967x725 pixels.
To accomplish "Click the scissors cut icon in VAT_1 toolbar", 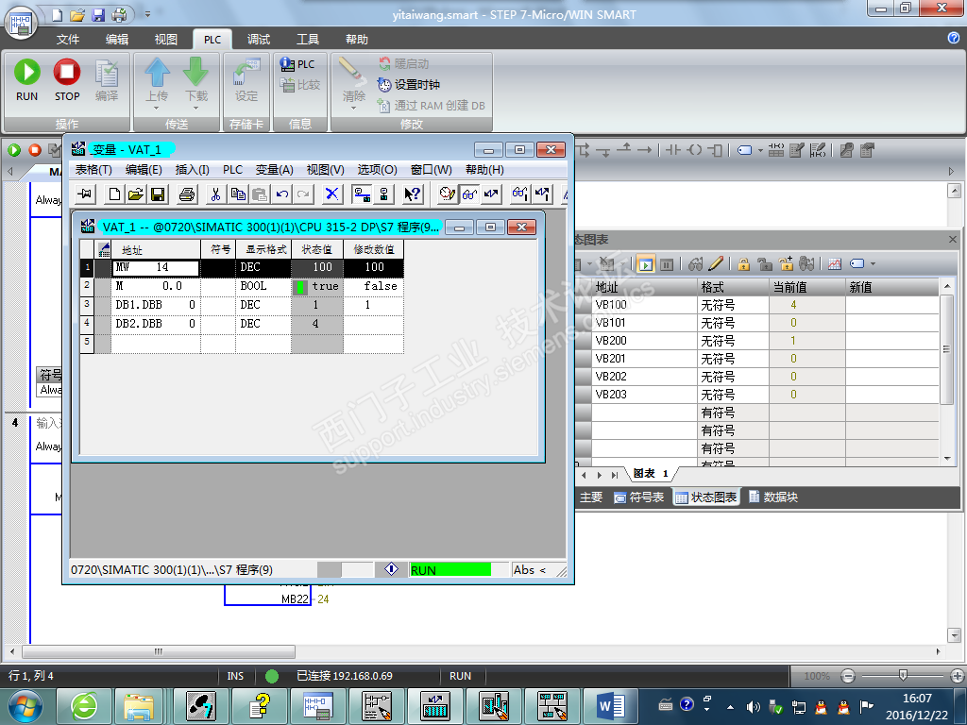I will [x=215, y=194].
